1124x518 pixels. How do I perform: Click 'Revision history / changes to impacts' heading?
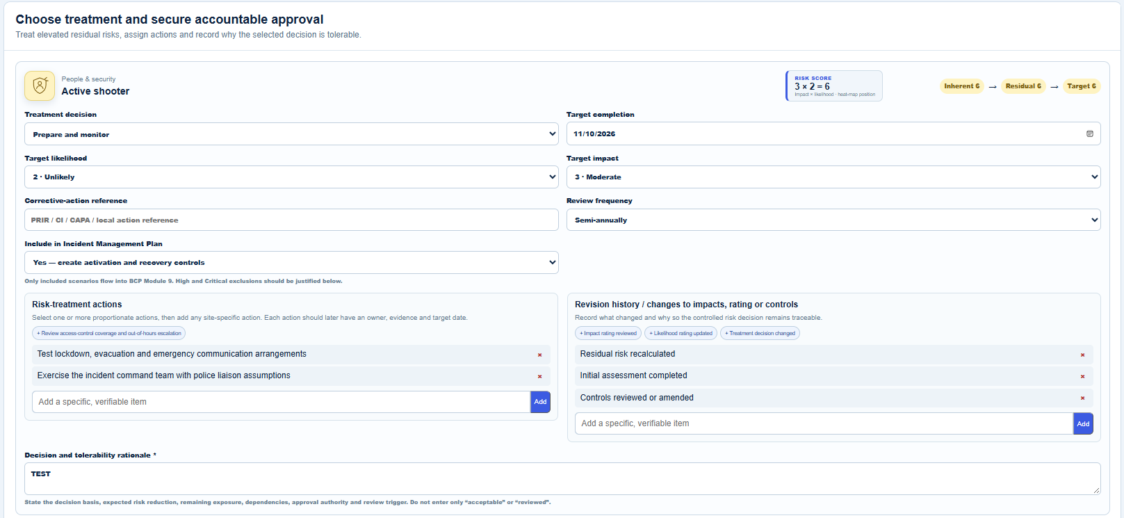tap(686, 305)
